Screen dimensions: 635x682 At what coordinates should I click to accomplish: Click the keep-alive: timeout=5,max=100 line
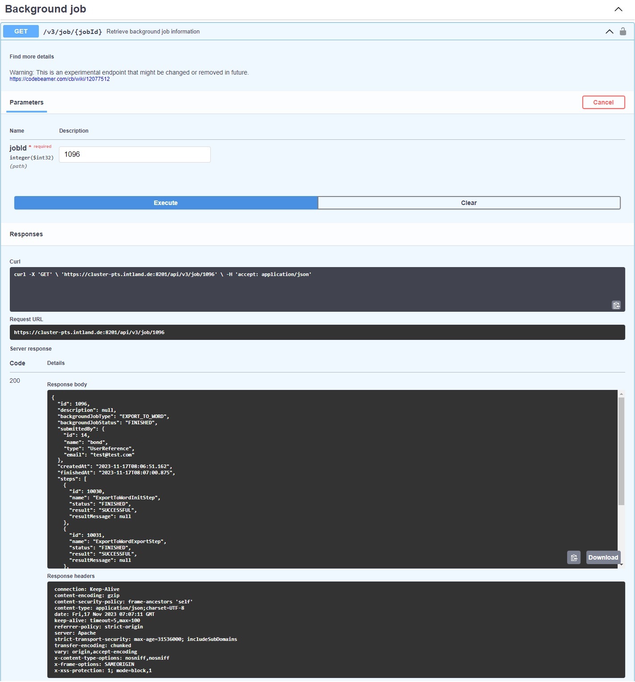tap(97, 620)
